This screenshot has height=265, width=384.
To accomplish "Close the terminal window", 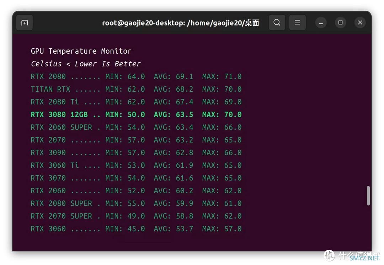I will [360, 22].
